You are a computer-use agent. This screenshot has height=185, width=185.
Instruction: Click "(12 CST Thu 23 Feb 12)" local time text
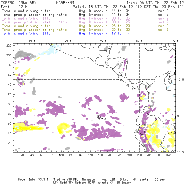coord(159,7)
